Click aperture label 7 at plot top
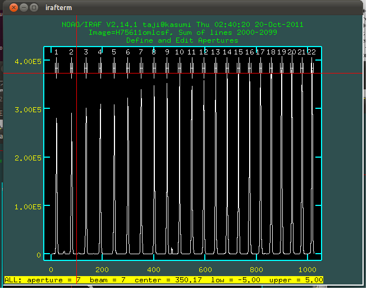The image size is (367, 289). pyautogui.click(x=141, y=52)
